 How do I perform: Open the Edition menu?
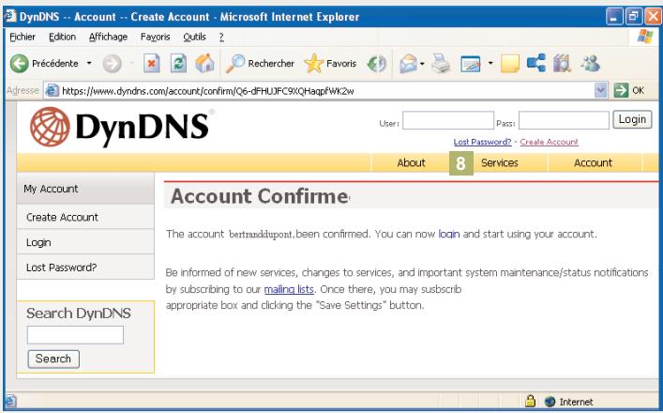tap(62, 38)
